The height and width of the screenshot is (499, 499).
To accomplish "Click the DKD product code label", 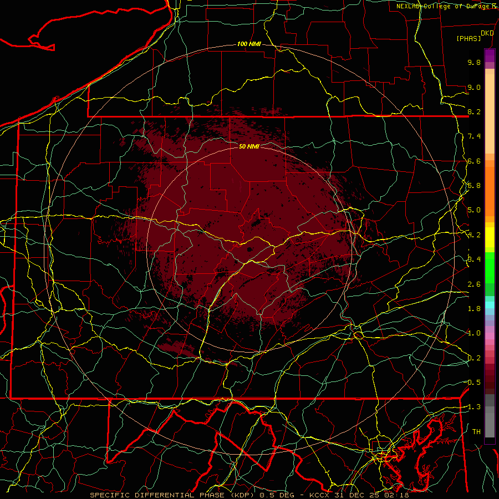I will coord(487,33).
